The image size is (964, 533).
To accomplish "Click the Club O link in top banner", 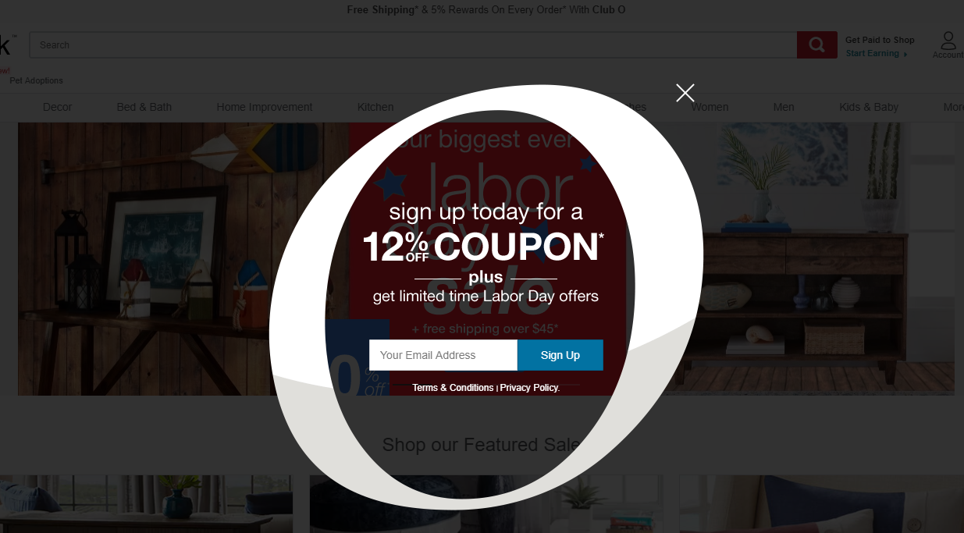I will pyautogui.click(x=609, y=10).
